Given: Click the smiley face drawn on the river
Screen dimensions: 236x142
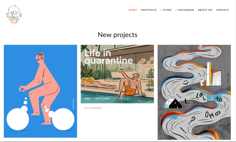Looking at the screenshot, I should (x=185, y=82).
